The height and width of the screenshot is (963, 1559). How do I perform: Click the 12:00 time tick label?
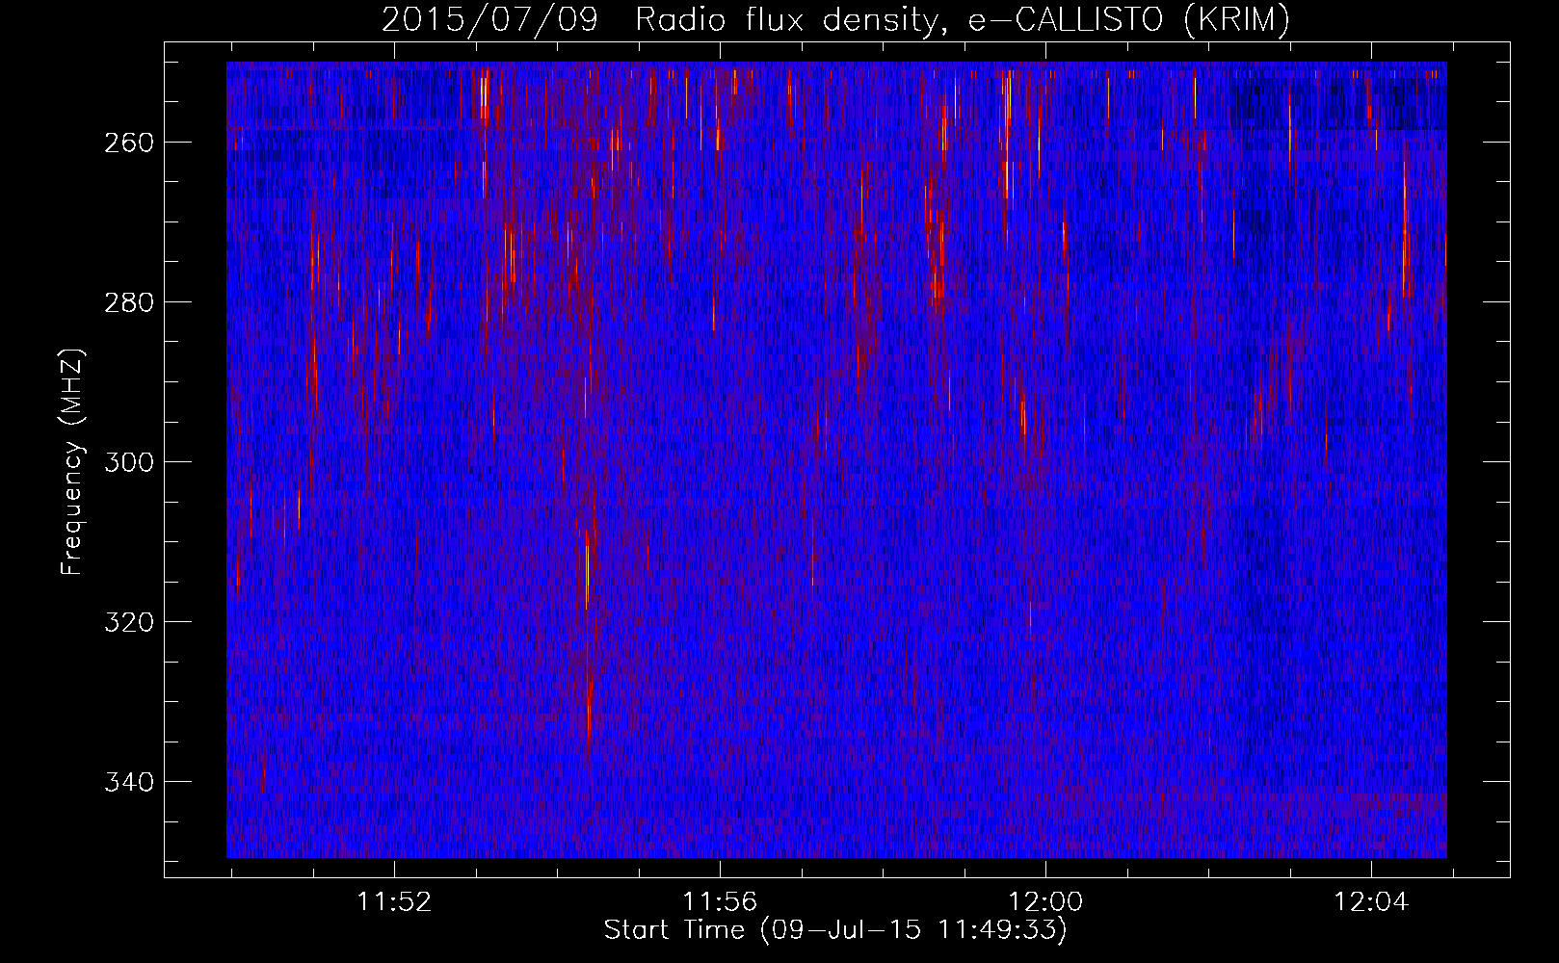(1045, 902)
